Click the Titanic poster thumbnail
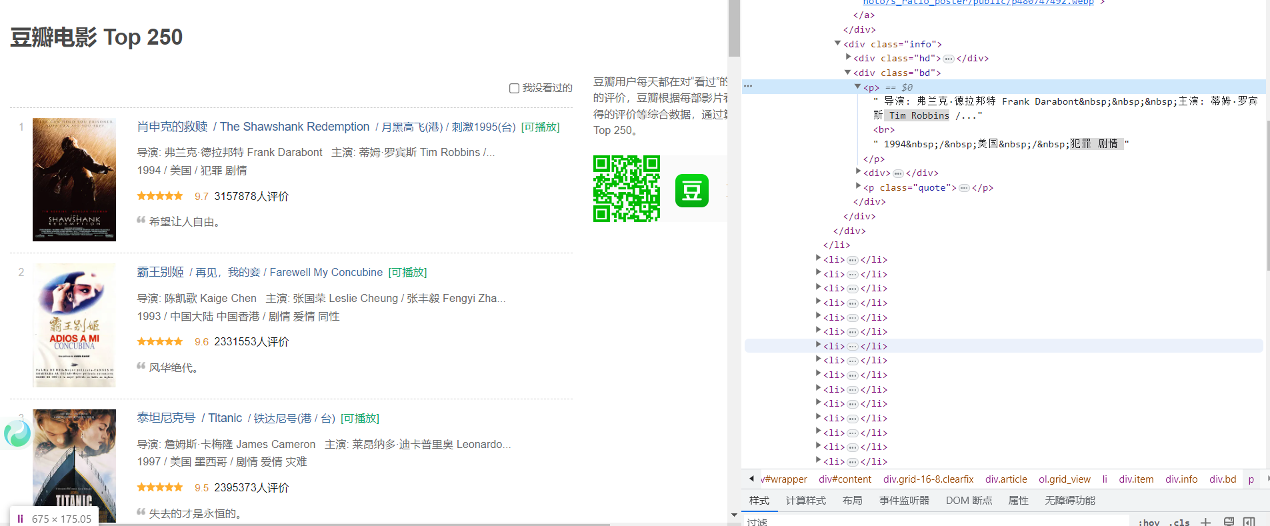 74,466
